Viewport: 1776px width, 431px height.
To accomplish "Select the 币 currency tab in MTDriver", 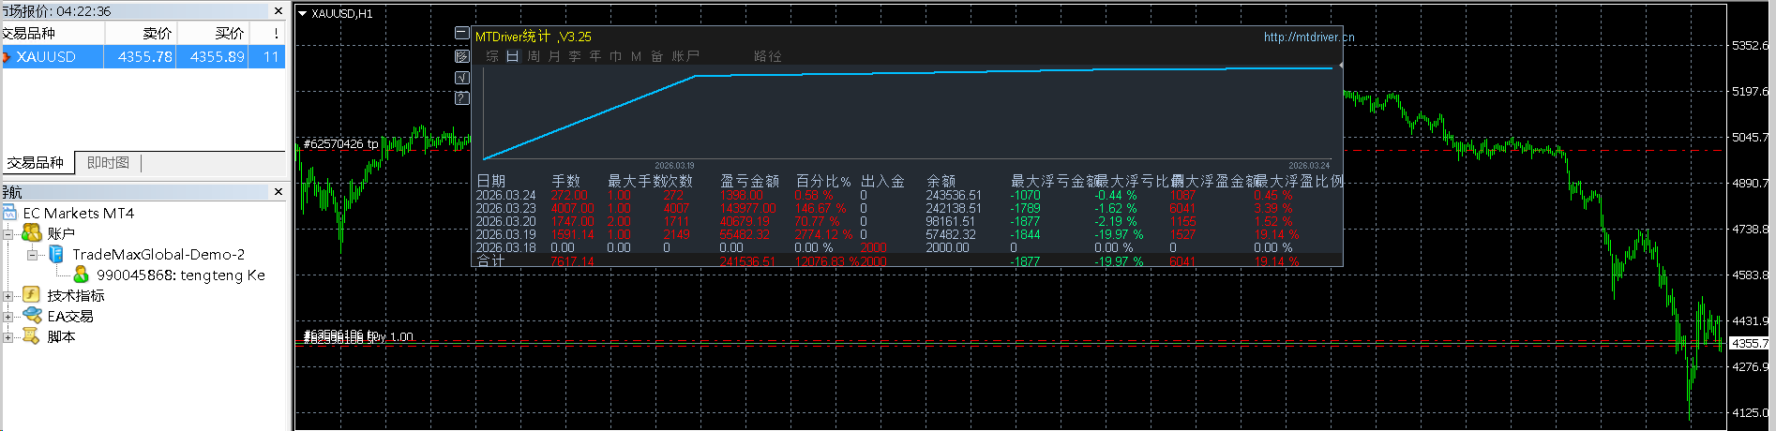I will tap(616, 56).
